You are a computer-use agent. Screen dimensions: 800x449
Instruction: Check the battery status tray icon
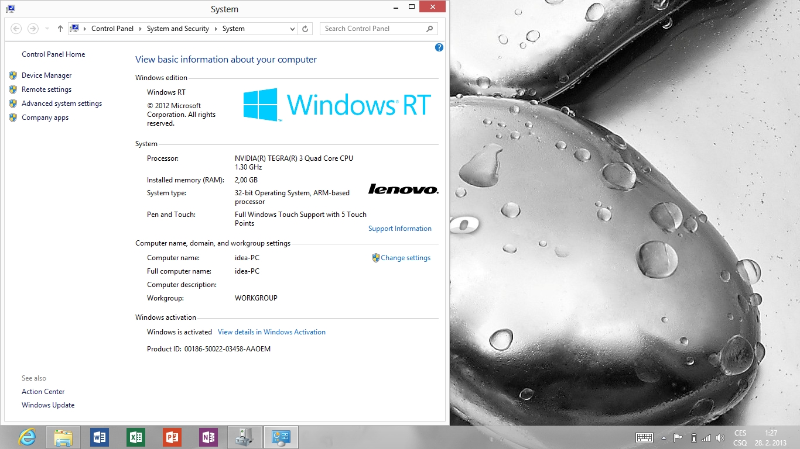[x=693, y=437]
